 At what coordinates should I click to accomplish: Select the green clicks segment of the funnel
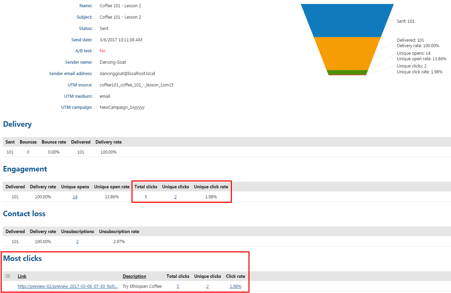point(347,72)
